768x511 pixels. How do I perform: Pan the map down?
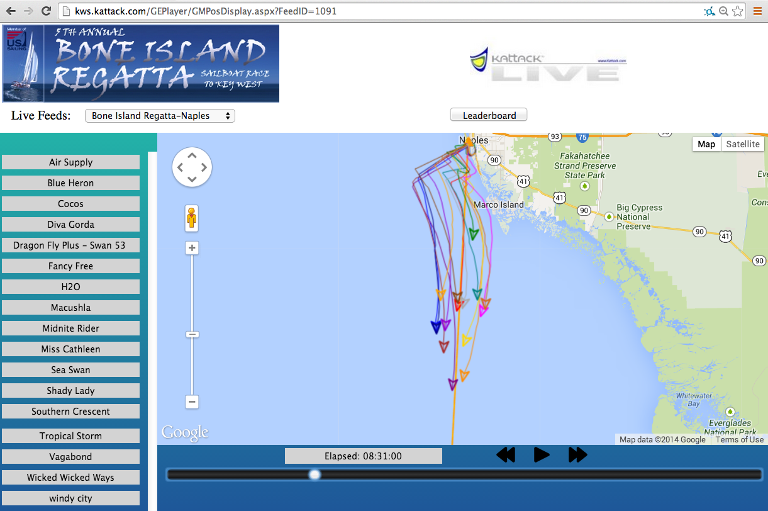pyautogui.click(x=192, y=179)
